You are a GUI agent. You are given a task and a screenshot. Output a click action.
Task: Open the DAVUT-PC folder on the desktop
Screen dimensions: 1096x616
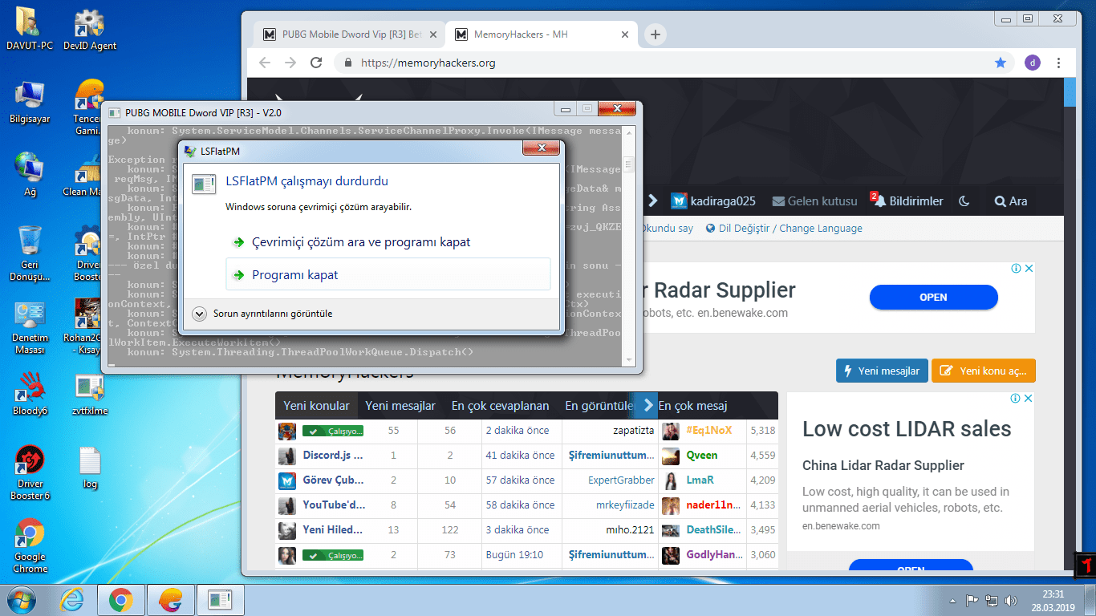tap(30, 28)
